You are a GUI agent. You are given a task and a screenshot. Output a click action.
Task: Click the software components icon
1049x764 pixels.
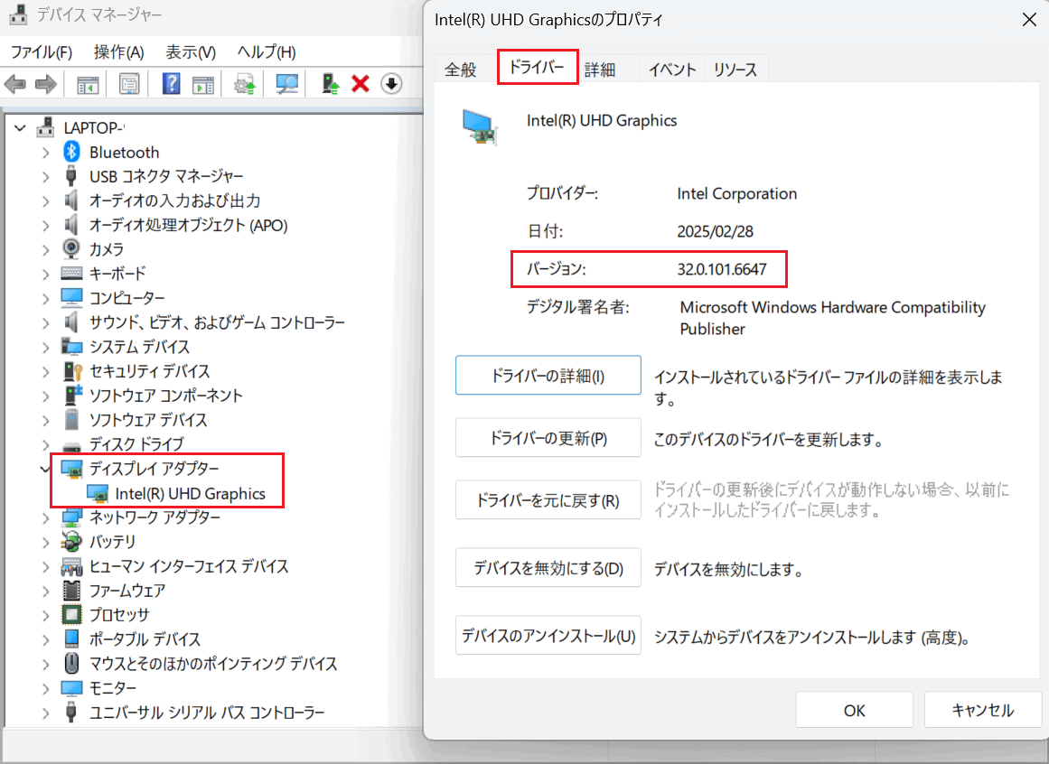(x=73, y=395)
